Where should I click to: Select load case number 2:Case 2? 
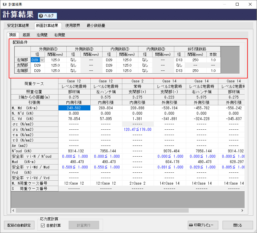138,183
